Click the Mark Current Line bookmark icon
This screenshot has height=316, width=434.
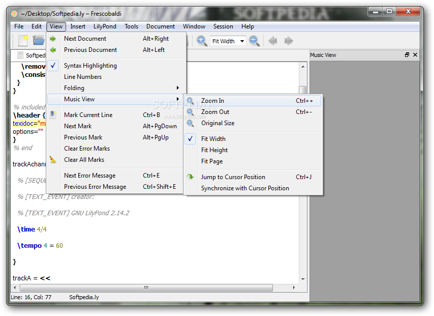[53, 115]
